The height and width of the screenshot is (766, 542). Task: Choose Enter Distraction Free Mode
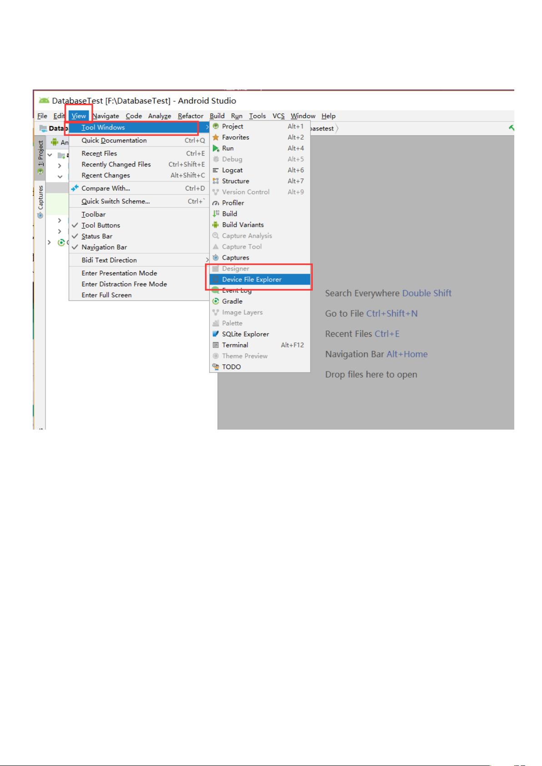[x=138, y=284]
